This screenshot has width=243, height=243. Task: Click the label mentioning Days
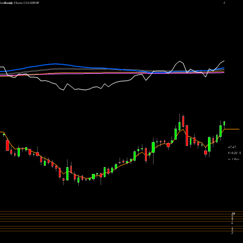[x=233, y=159]
